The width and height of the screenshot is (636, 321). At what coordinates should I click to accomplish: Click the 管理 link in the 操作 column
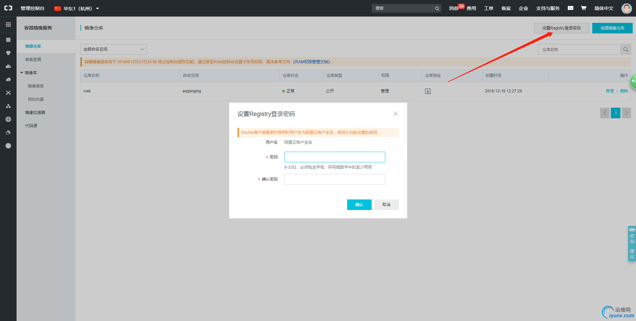coord(609,91)
